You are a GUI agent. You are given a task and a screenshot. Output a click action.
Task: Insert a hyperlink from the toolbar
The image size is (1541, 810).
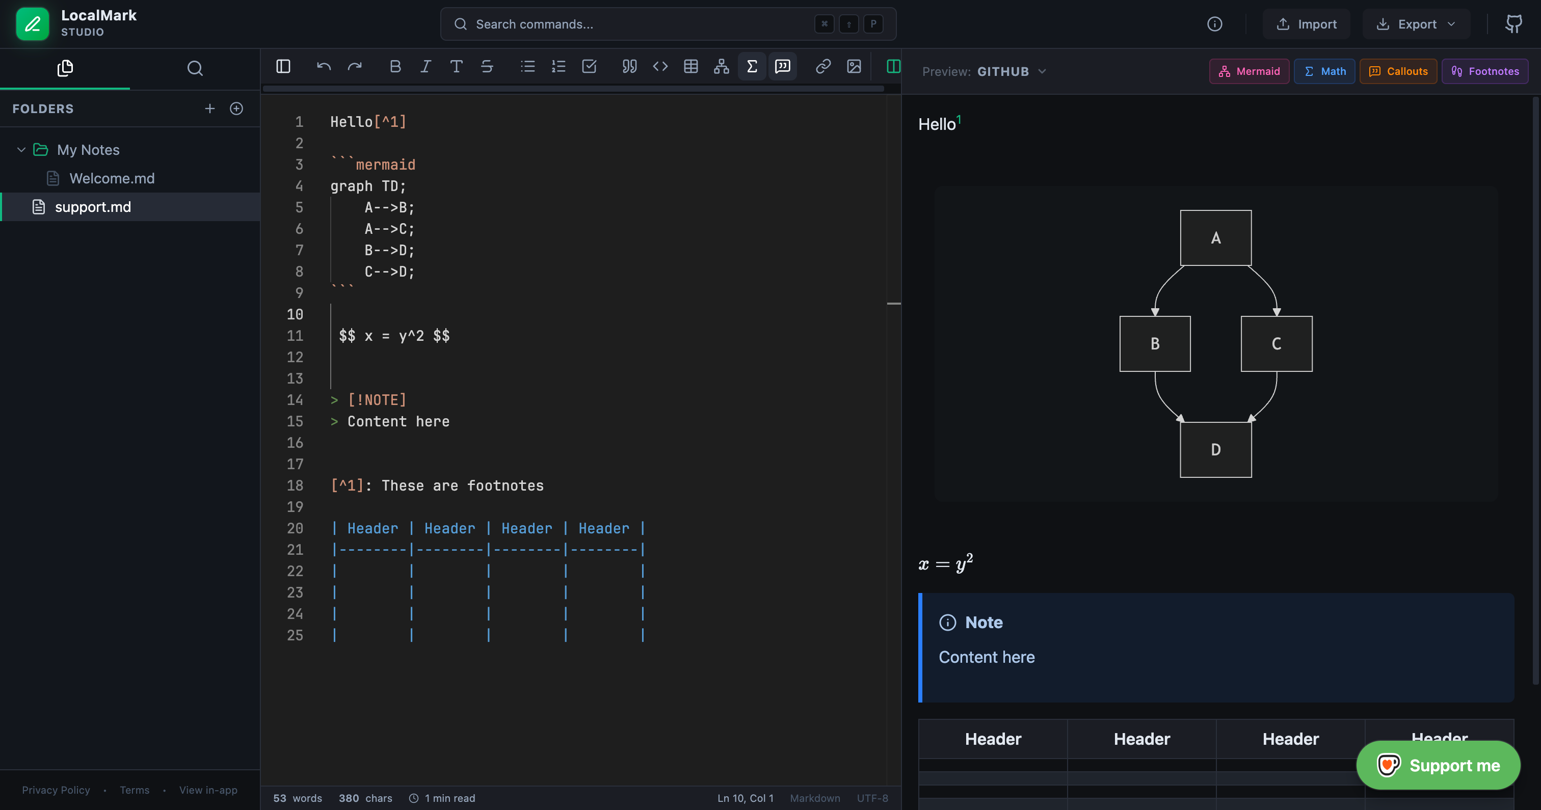click(x=823, y=66)
